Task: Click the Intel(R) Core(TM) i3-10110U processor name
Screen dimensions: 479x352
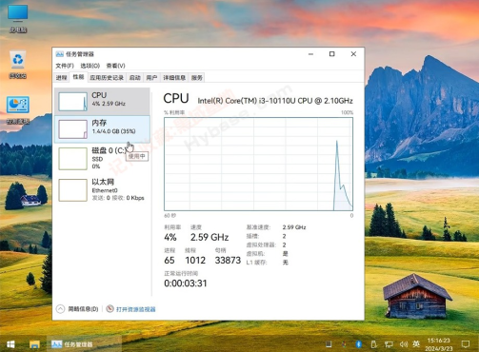Action: [x=275, y=101]
